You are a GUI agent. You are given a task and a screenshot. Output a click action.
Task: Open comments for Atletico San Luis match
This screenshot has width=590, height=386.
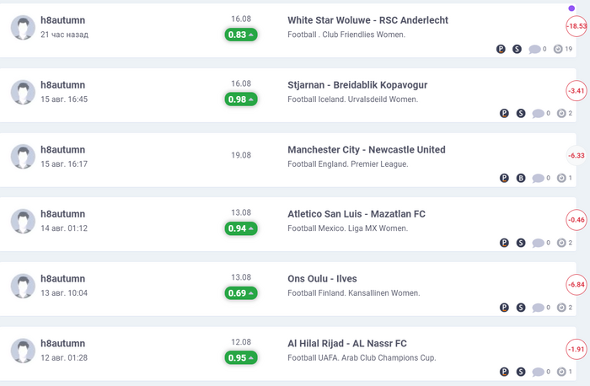tap(535, 243)
